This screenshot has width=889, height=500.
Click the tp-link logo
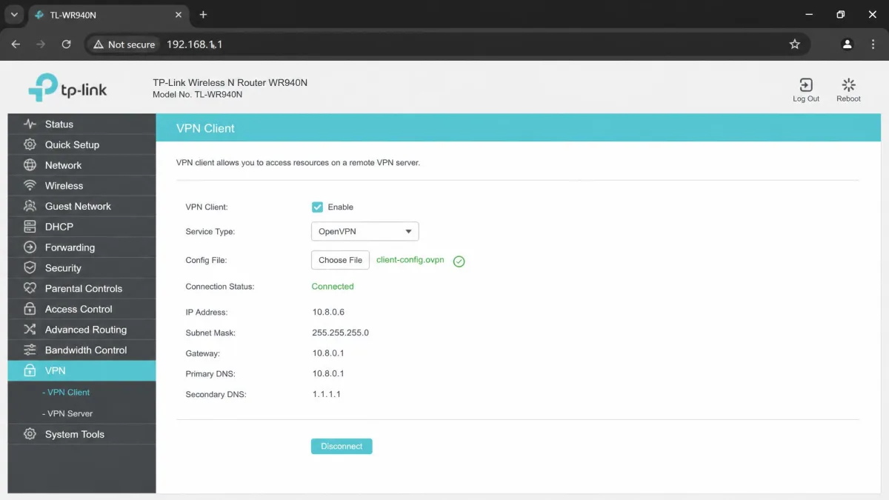[67, 88]
